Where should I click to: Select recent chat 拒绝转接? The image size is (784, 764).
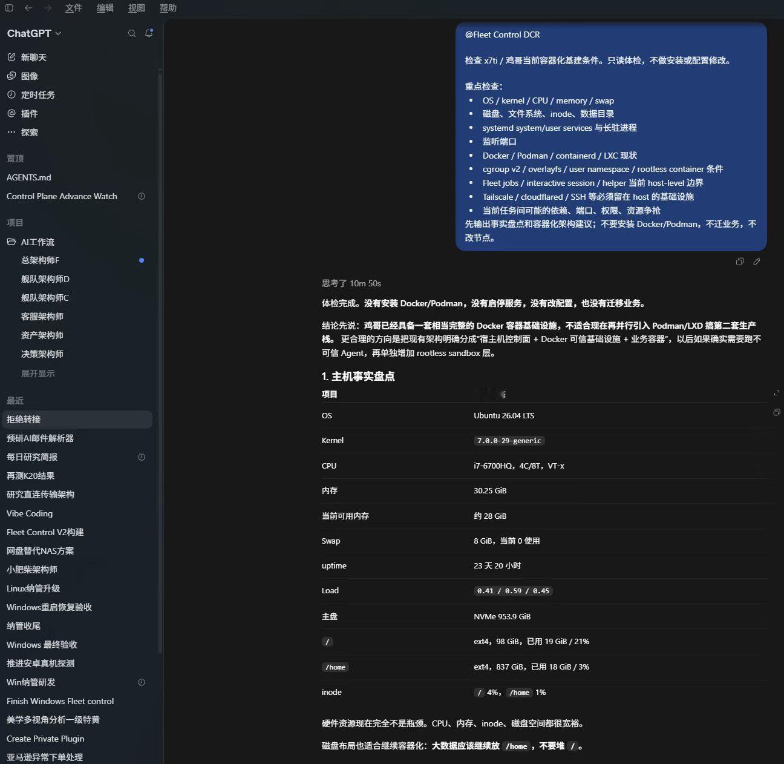pos(77,420)
